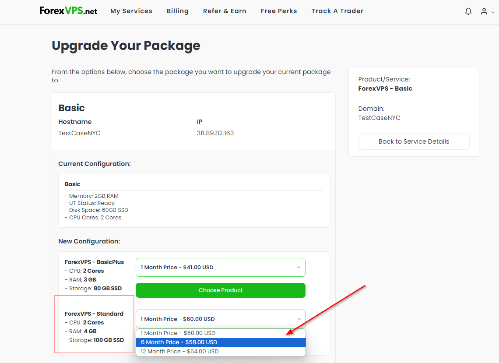Viewport: 499px width, 363px height.
Task: Click the ForexVPS - Standard plan title
Action: [94, 314]
